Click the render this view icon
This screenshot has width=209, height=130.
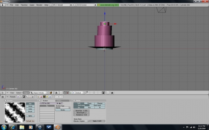(x=112, y=93)
